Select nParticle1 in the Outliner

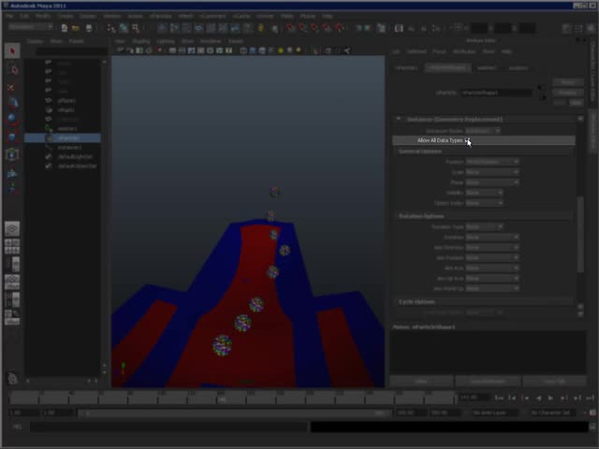pyautogui.click(x=63, y=138)
